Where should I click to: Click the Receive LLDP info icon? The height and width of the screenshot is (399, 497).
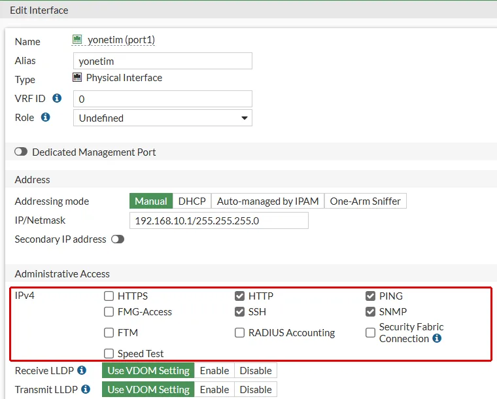tap(82, 370)
